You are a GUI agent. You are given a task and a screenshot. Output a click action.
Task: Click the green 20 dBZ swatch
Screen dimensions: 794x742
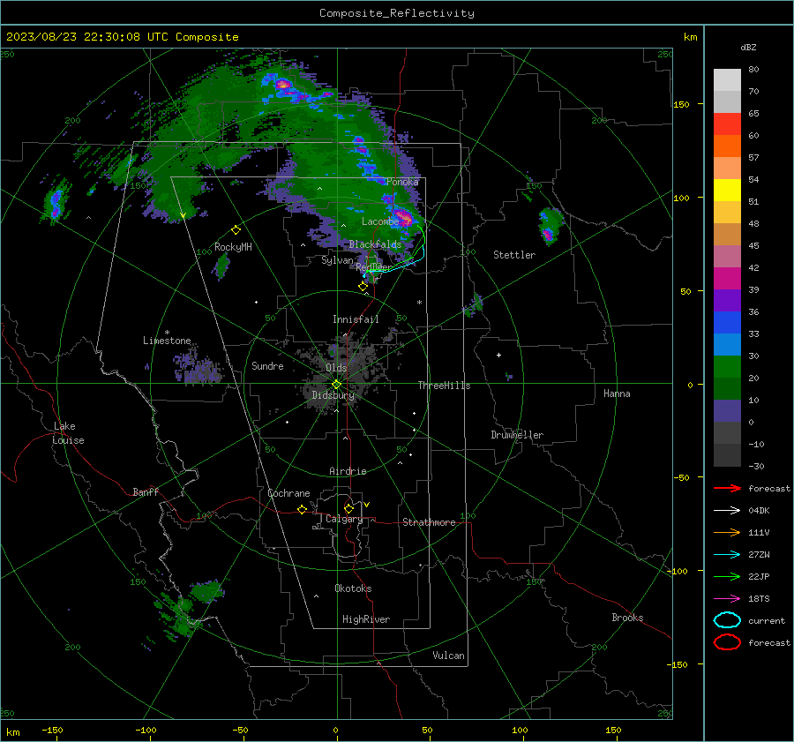click(x=727, y=367)
